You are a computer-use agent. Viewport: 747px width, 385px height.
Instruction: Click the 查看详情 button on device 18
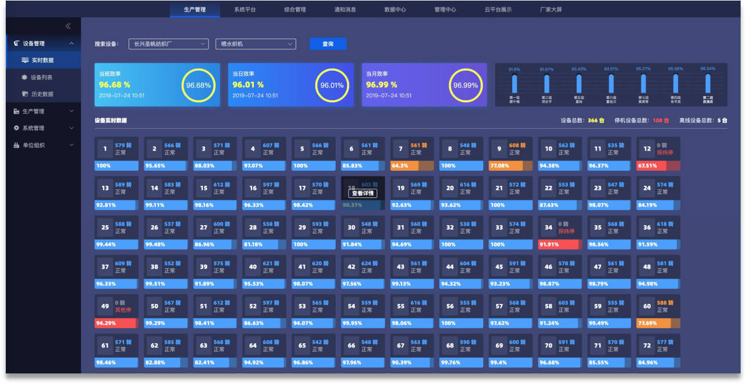363,193
